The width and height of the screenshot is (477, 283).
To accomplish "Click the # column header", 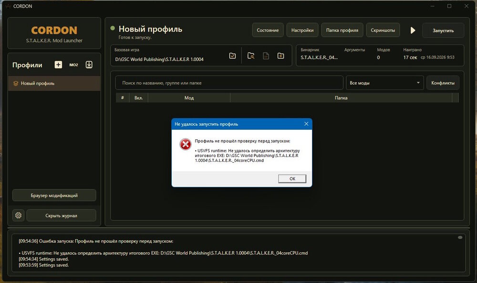I will click(122, 98).
